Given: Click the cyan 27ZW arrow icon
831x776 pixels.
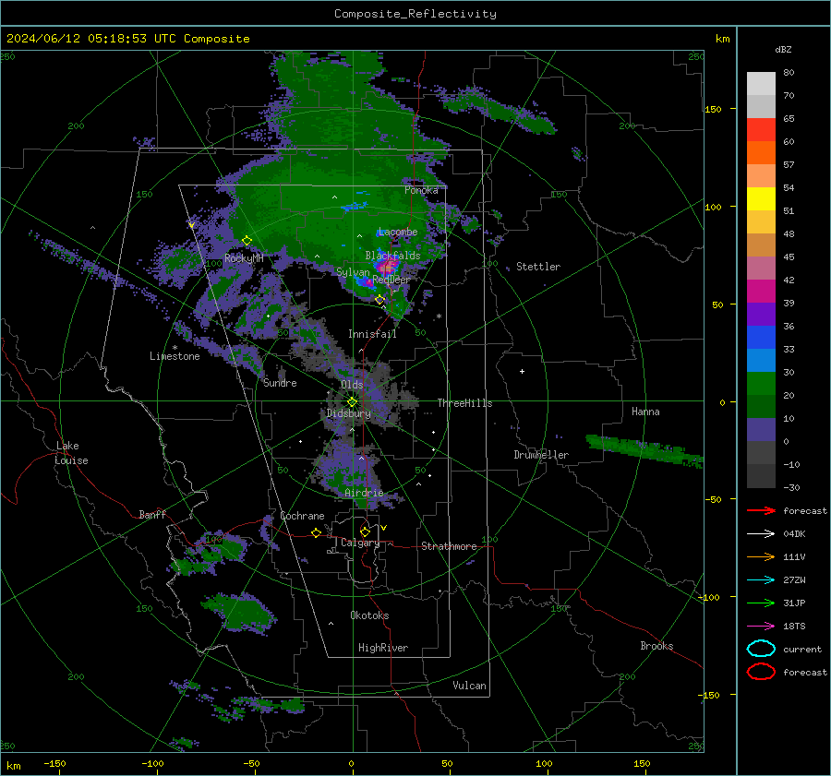Looking at the screenshot, I should (761, 580).
